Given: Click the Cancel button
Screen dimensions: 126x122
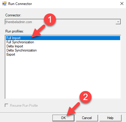Looking at the screenshot, I should point(87,118).
